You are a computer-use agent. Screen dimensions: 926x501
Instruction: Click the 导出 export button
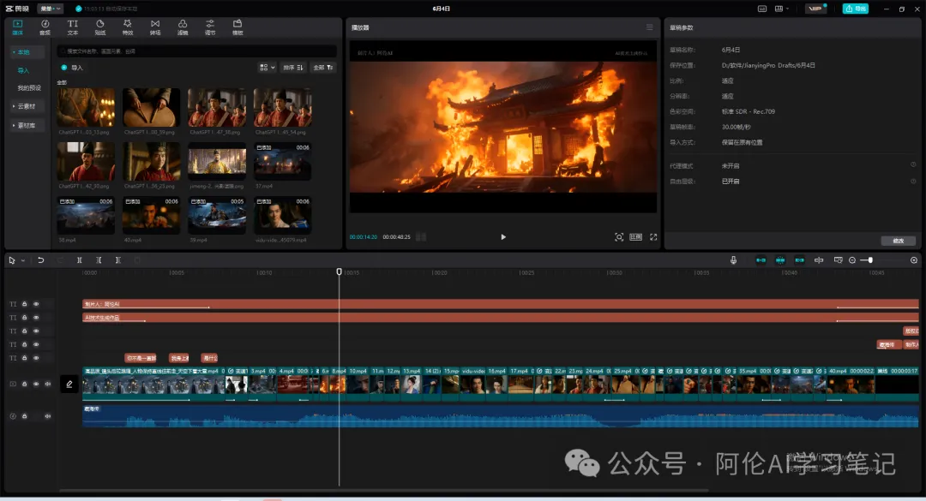856,9
